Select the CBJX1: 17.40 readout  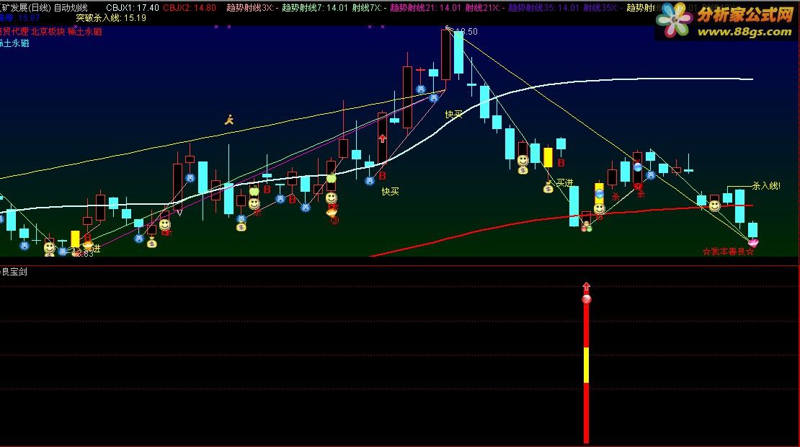132,8
